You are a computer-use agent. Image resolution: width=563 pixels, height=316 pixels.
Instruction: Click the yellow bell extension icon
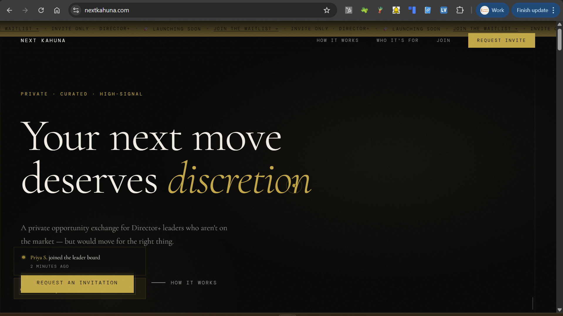[x=396, y=10]
